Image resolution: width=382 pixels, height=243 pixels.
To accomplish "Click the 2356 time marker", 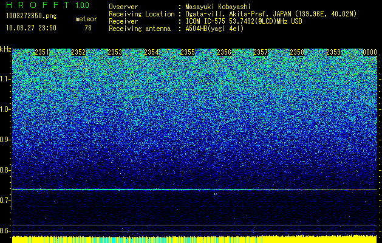I will [224, 52].
